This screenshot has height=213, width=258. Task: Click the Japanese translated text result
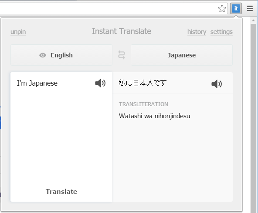143,83
